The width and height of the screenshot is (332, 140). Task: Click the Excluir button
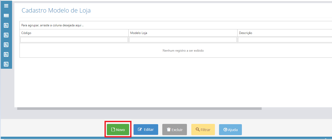(x=175, y=130)
